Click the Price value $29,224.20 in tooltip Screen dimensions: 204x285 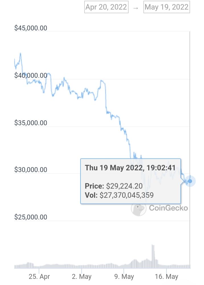pos(124,186)
